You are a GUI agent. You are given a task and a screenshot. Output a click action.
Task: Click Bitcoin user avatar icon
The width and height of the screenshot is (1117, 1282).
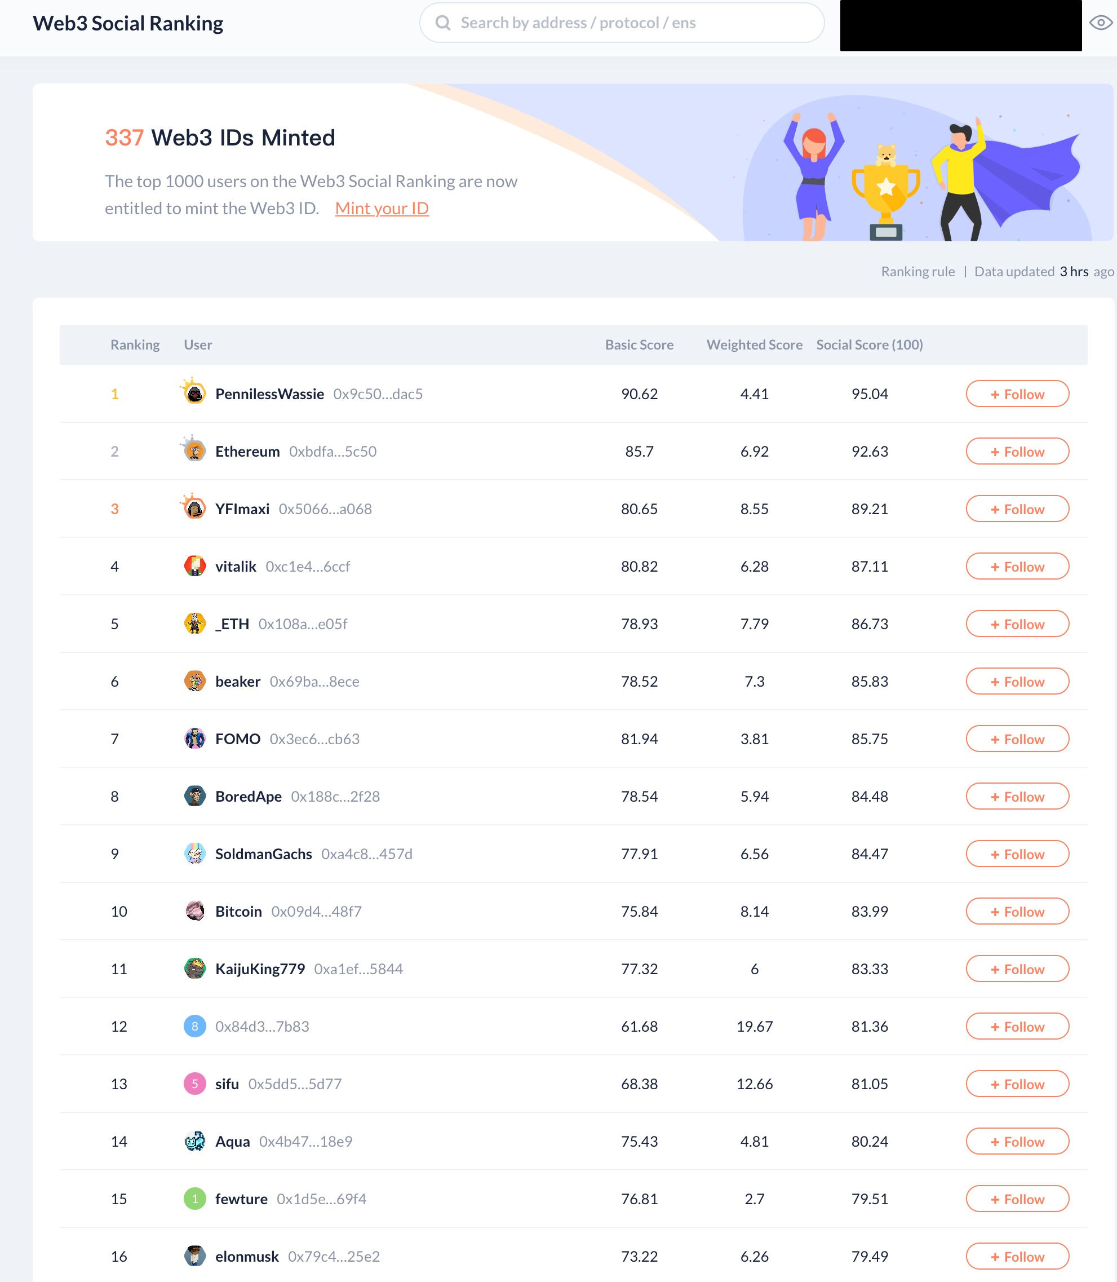click(x=194, y=910)
